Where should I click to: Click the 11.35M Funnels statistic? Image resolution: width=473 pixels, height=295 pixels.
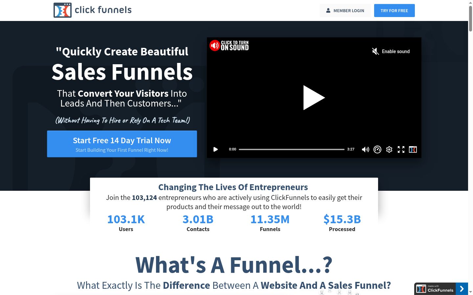[x=270, y=223]
